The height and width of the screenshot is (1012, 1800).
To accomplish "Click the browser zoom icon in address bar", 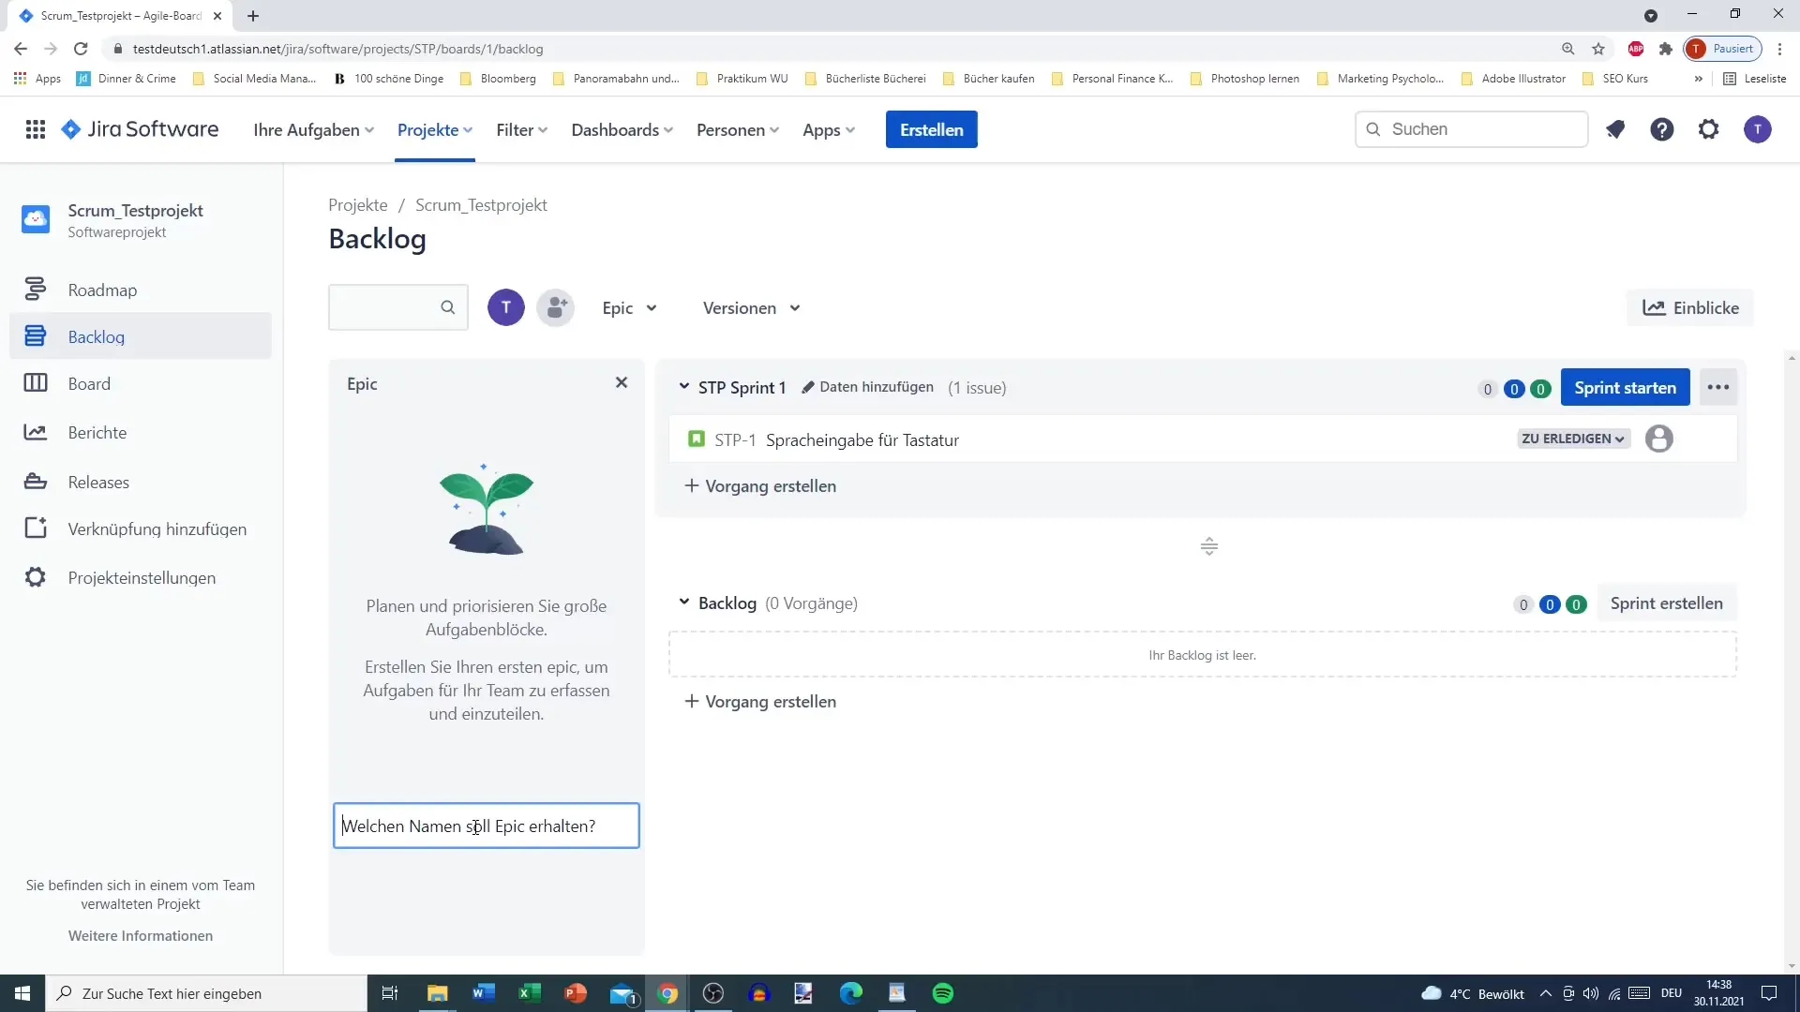I will coord(1567,49).
